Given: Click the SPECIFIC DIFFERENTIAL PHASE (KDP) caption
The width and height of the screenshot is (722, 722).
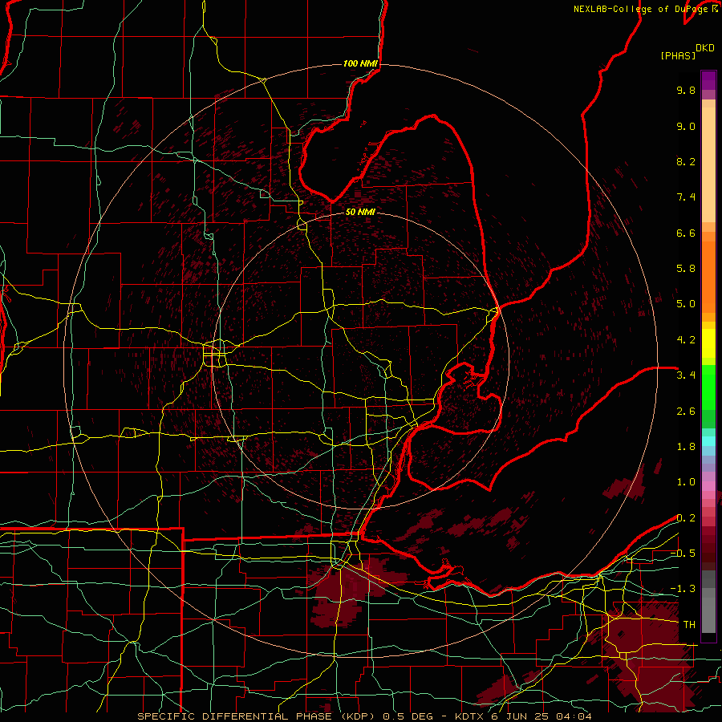Looking at the screenshot, I should (x=258, y=716).
